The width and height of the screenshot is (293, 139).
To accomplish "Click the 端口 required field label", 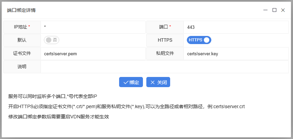I will pos(165,27).
